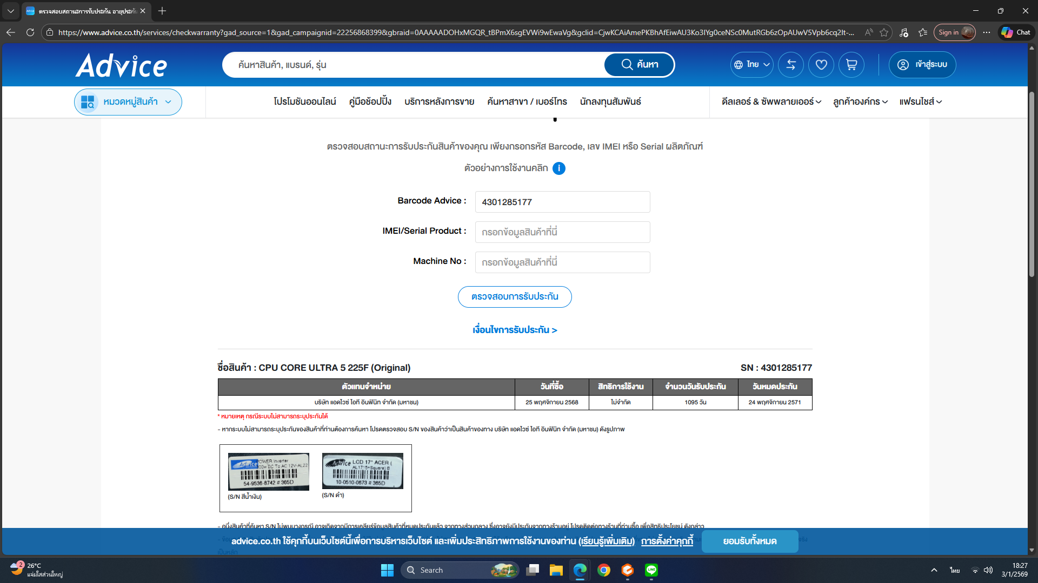
Task: Click the check warranty button
Action: pyautogui.click(x=514, y=297)
